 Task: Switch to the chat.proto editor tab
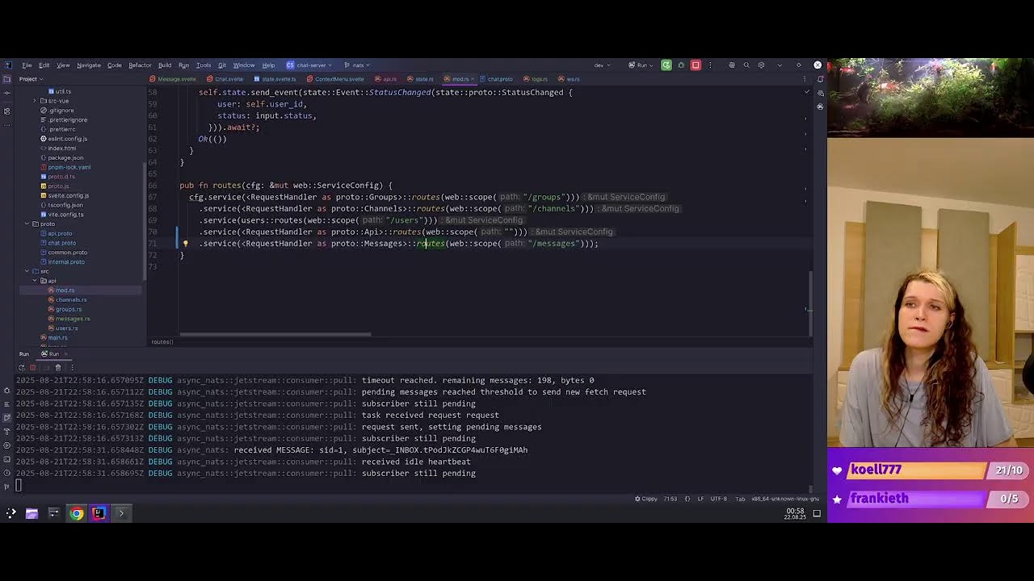click(x=497, y=79)
